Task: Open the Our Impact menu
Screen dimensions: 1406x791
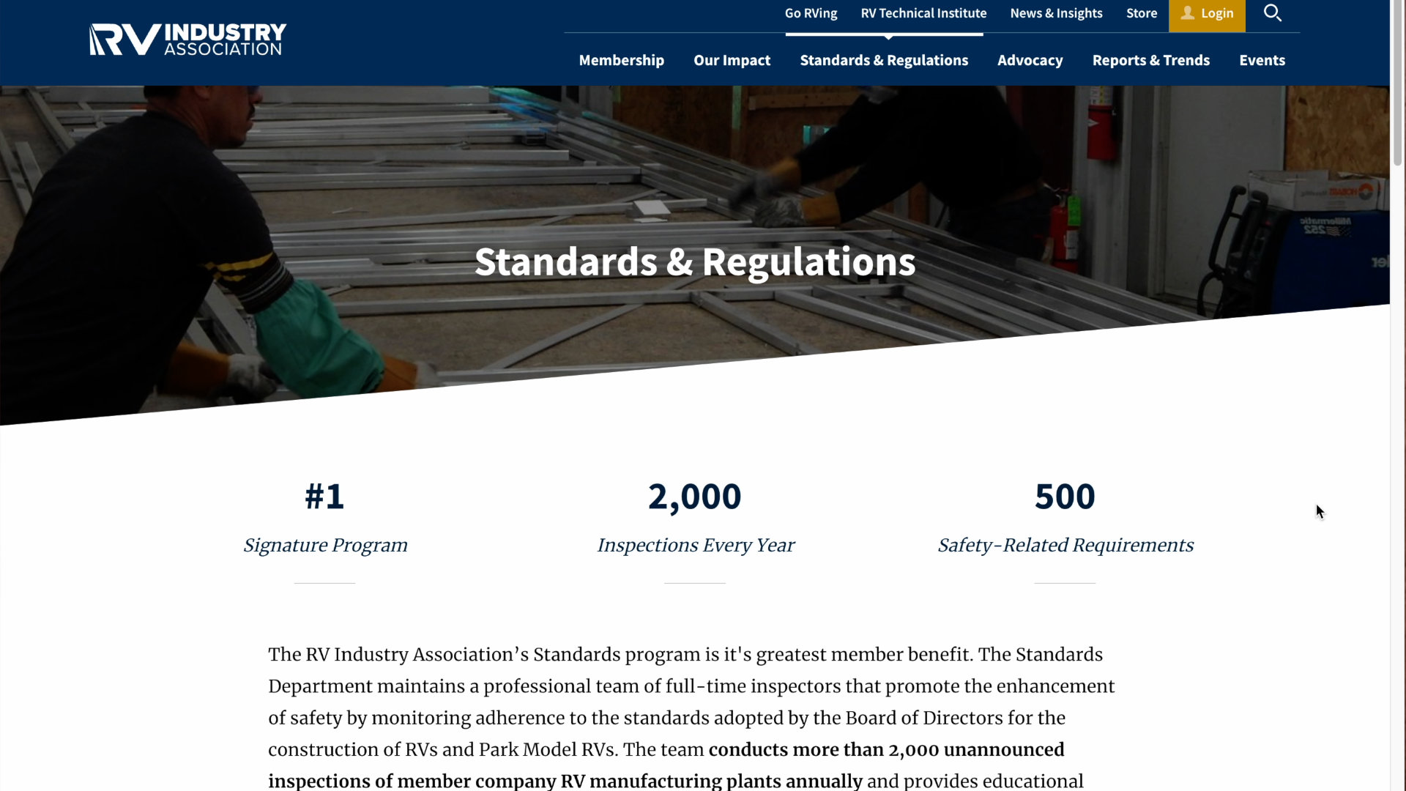Action: 732,60
